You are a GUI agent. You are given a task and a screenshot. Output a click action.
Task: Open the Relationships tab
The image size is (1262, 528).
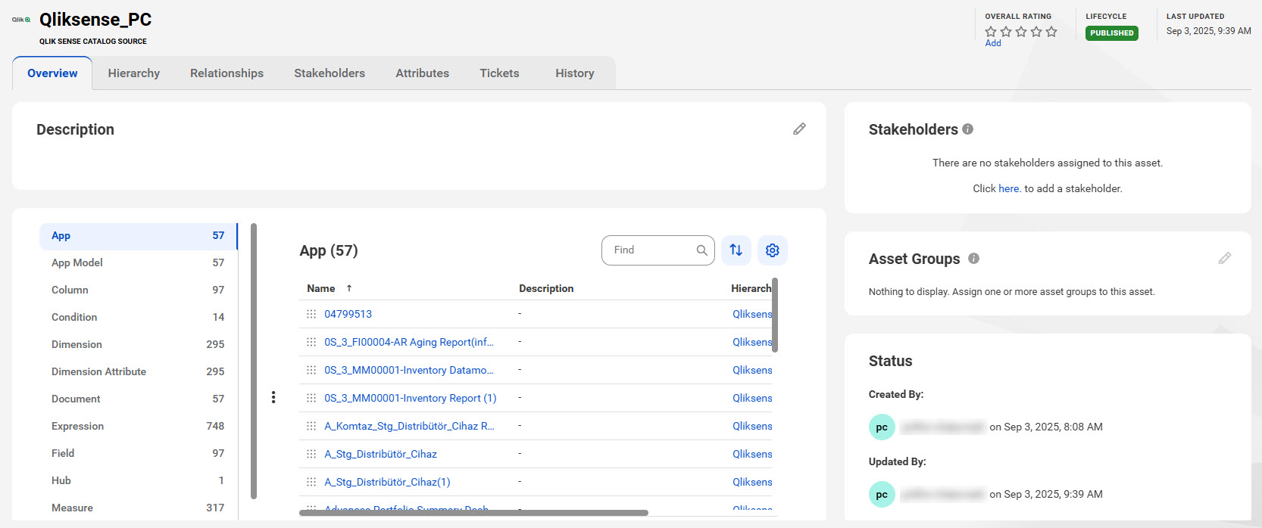[227, 73]
